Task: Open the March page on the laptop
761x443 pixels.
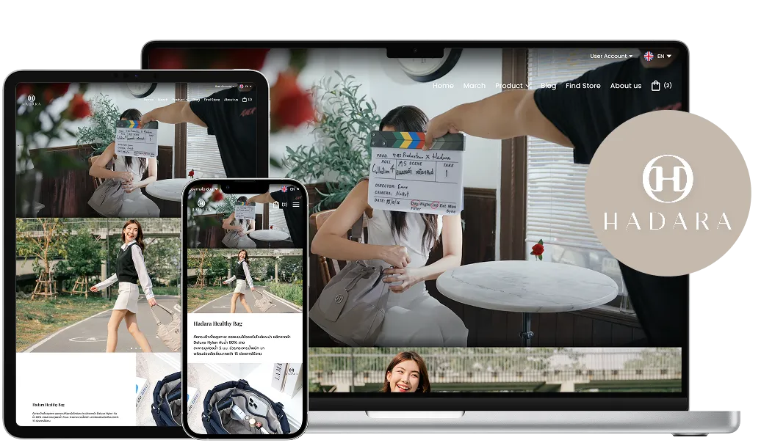Action: tap(475, 86)
